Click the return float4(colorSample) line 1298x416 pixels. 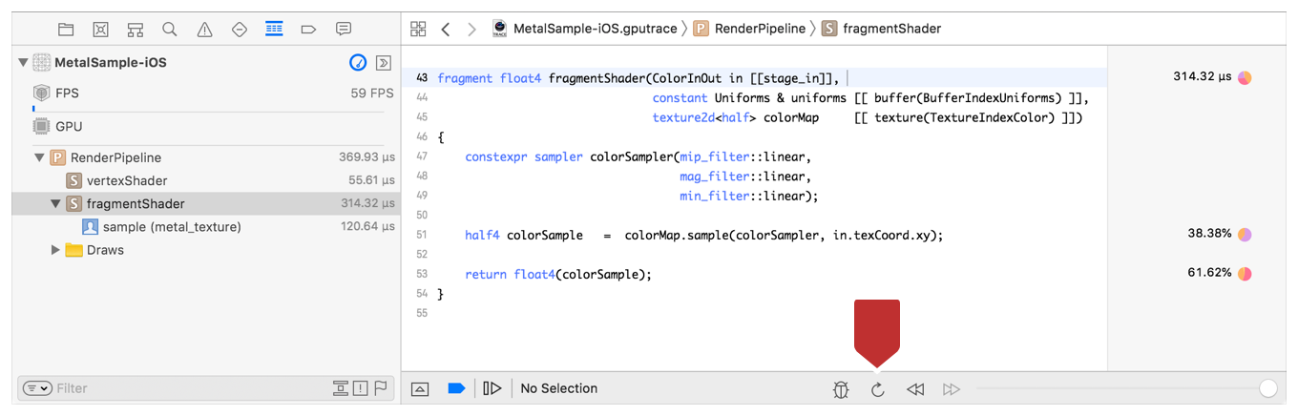click(x=558, y=275)
